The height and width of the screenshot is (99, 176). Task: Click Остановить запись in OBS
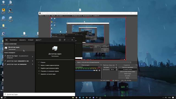point(128,70)
